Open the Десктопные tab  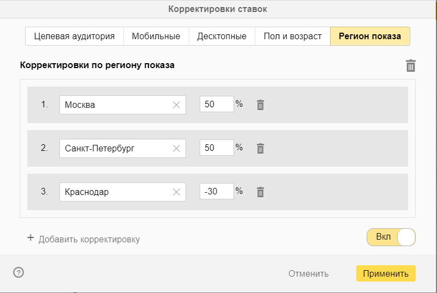[x=222, y=36]
